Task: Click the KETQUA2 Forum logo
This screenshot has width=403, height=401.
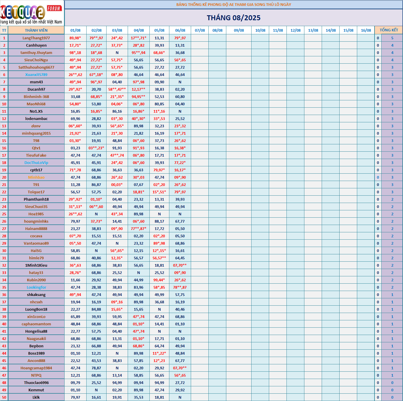Action: [x=32, y=13]
